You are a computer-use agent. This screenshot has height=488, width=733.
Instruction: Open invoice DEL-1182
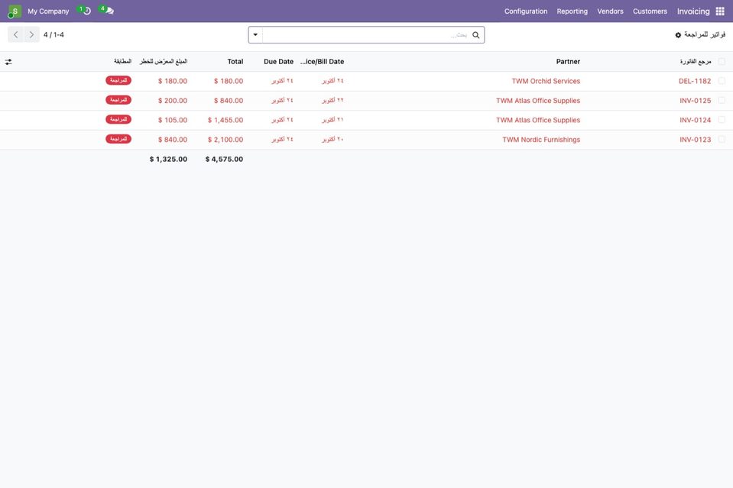coord(695,81)
